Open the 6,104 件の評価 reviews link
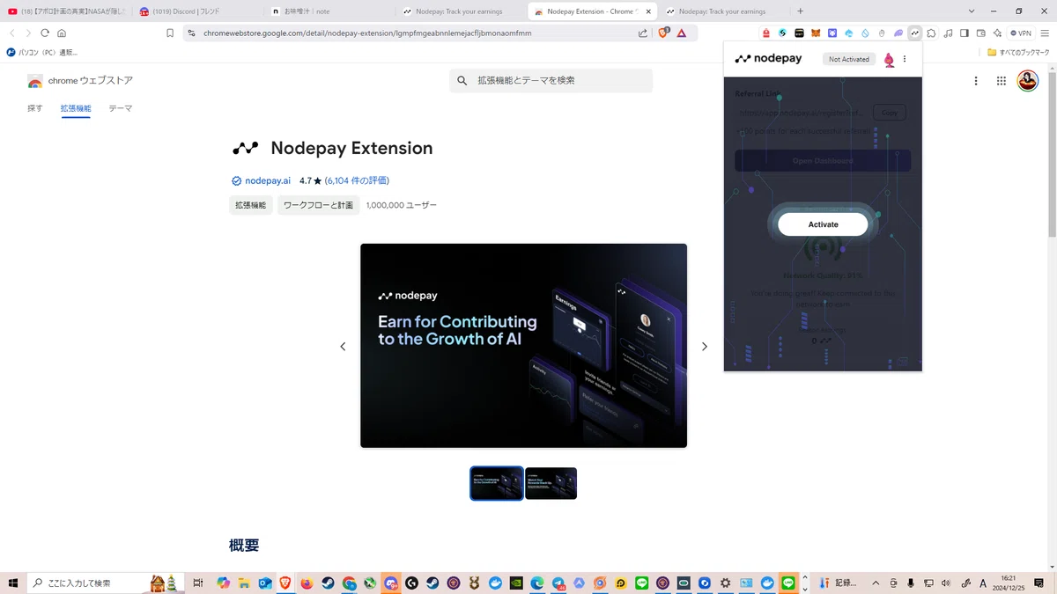This screenshot has height=594, width=1057. tap(357, 180)
